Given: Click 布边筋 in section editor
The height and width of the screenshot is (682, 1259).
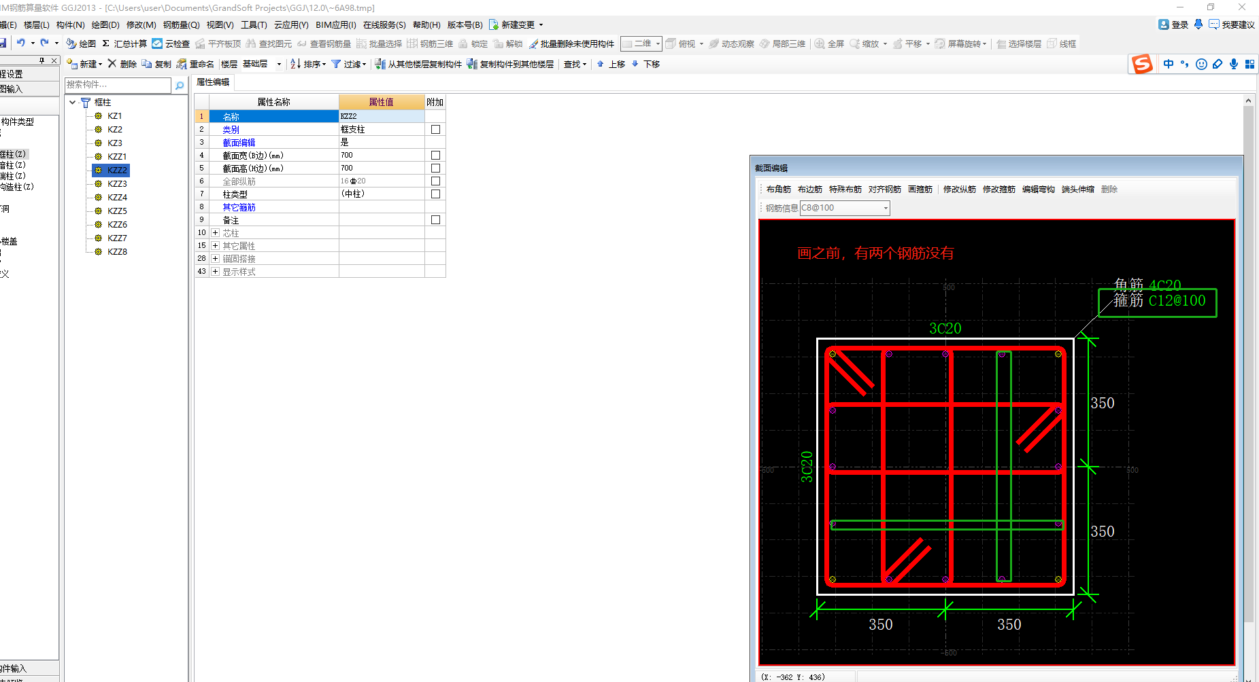Looking at the screenshot, I should 810,190.
